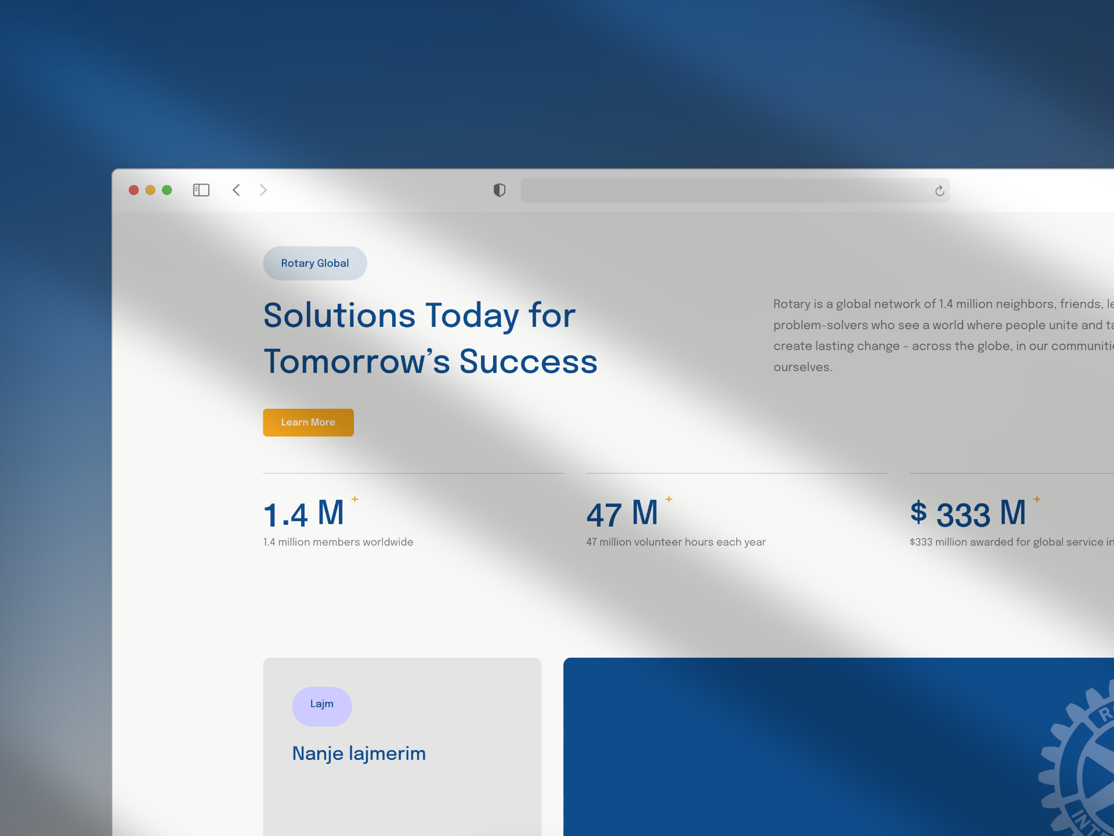Click the Learn More button
The image size is (1114, 836).
[308, 423]
